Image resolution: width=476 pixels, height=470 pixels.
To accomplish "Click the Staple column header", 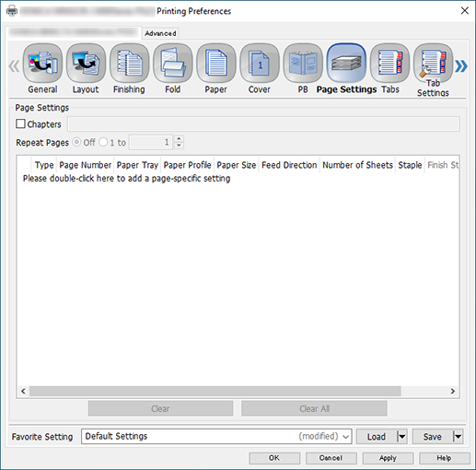I will 410,165.
